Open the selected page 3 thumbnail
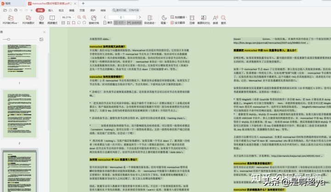Image resolution: width=331 pixels, height=192 pixels. (19, 171)
